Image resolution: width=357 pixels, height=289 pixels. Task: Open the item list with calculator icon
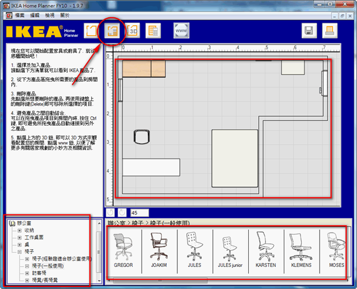coord(154,30)
